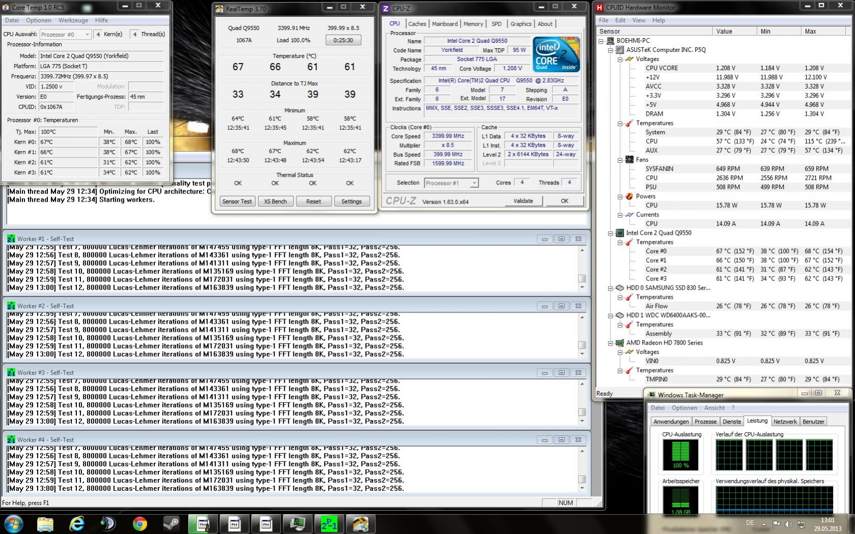Screen dimensions: 855x534
Task: Switch to Prime95 green taskbar icon
Action: 329,523
